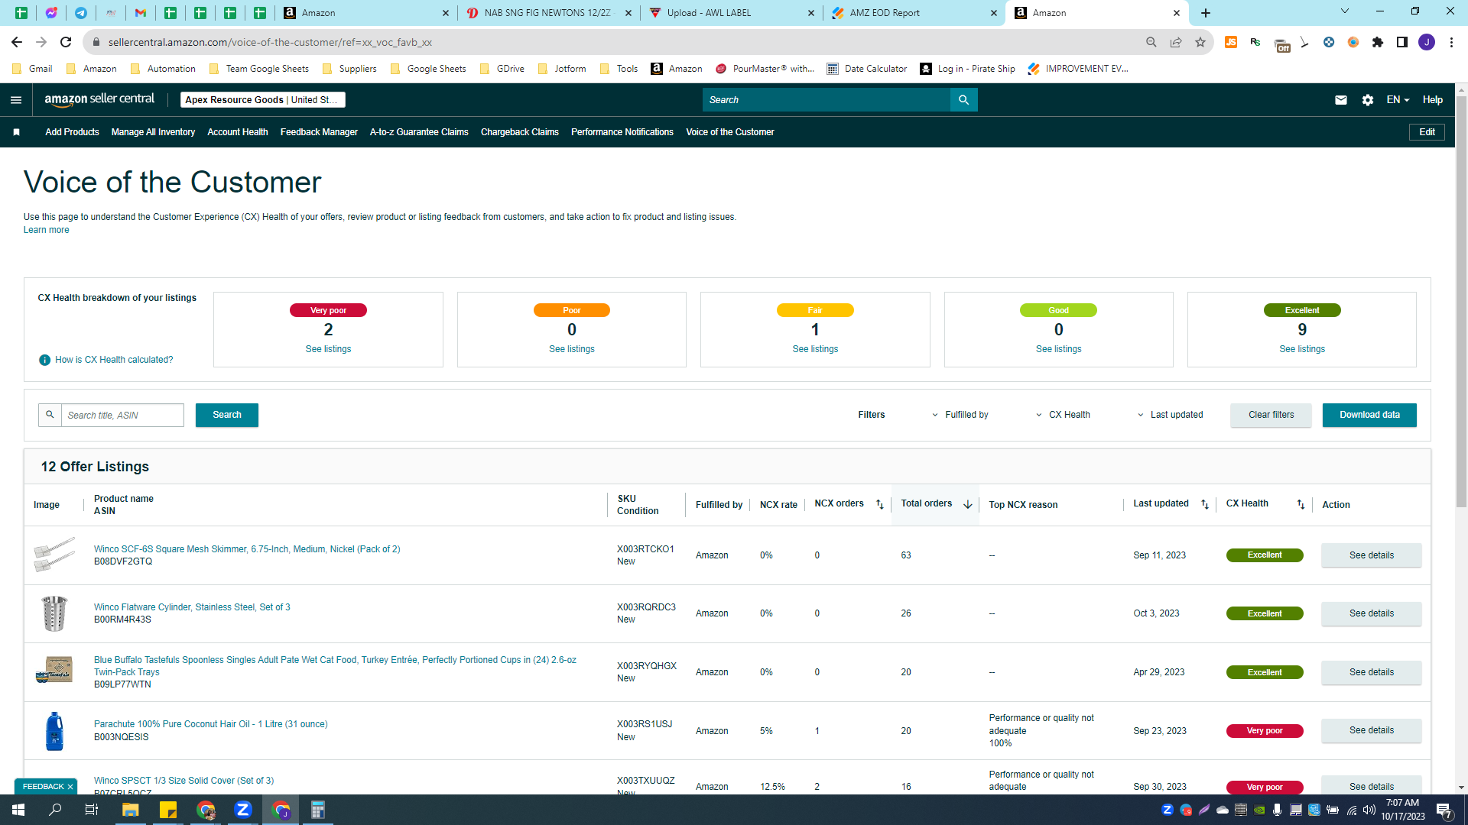Open How is CX Health calculated link

point(114,360)
